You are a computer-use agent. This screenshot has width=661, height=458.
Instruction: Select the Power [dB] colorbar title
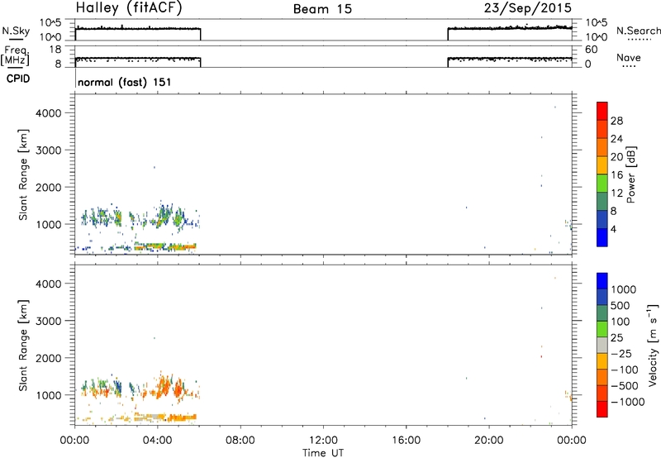[x=630, y=174]
